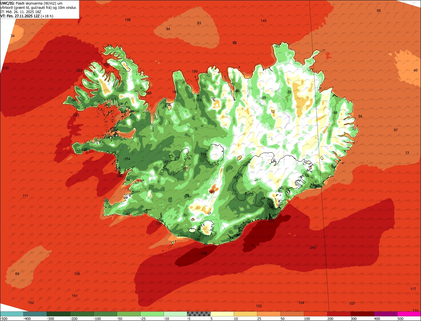Click the value 84 north of Iceland

pyautogui.click(x=168, y=29)
